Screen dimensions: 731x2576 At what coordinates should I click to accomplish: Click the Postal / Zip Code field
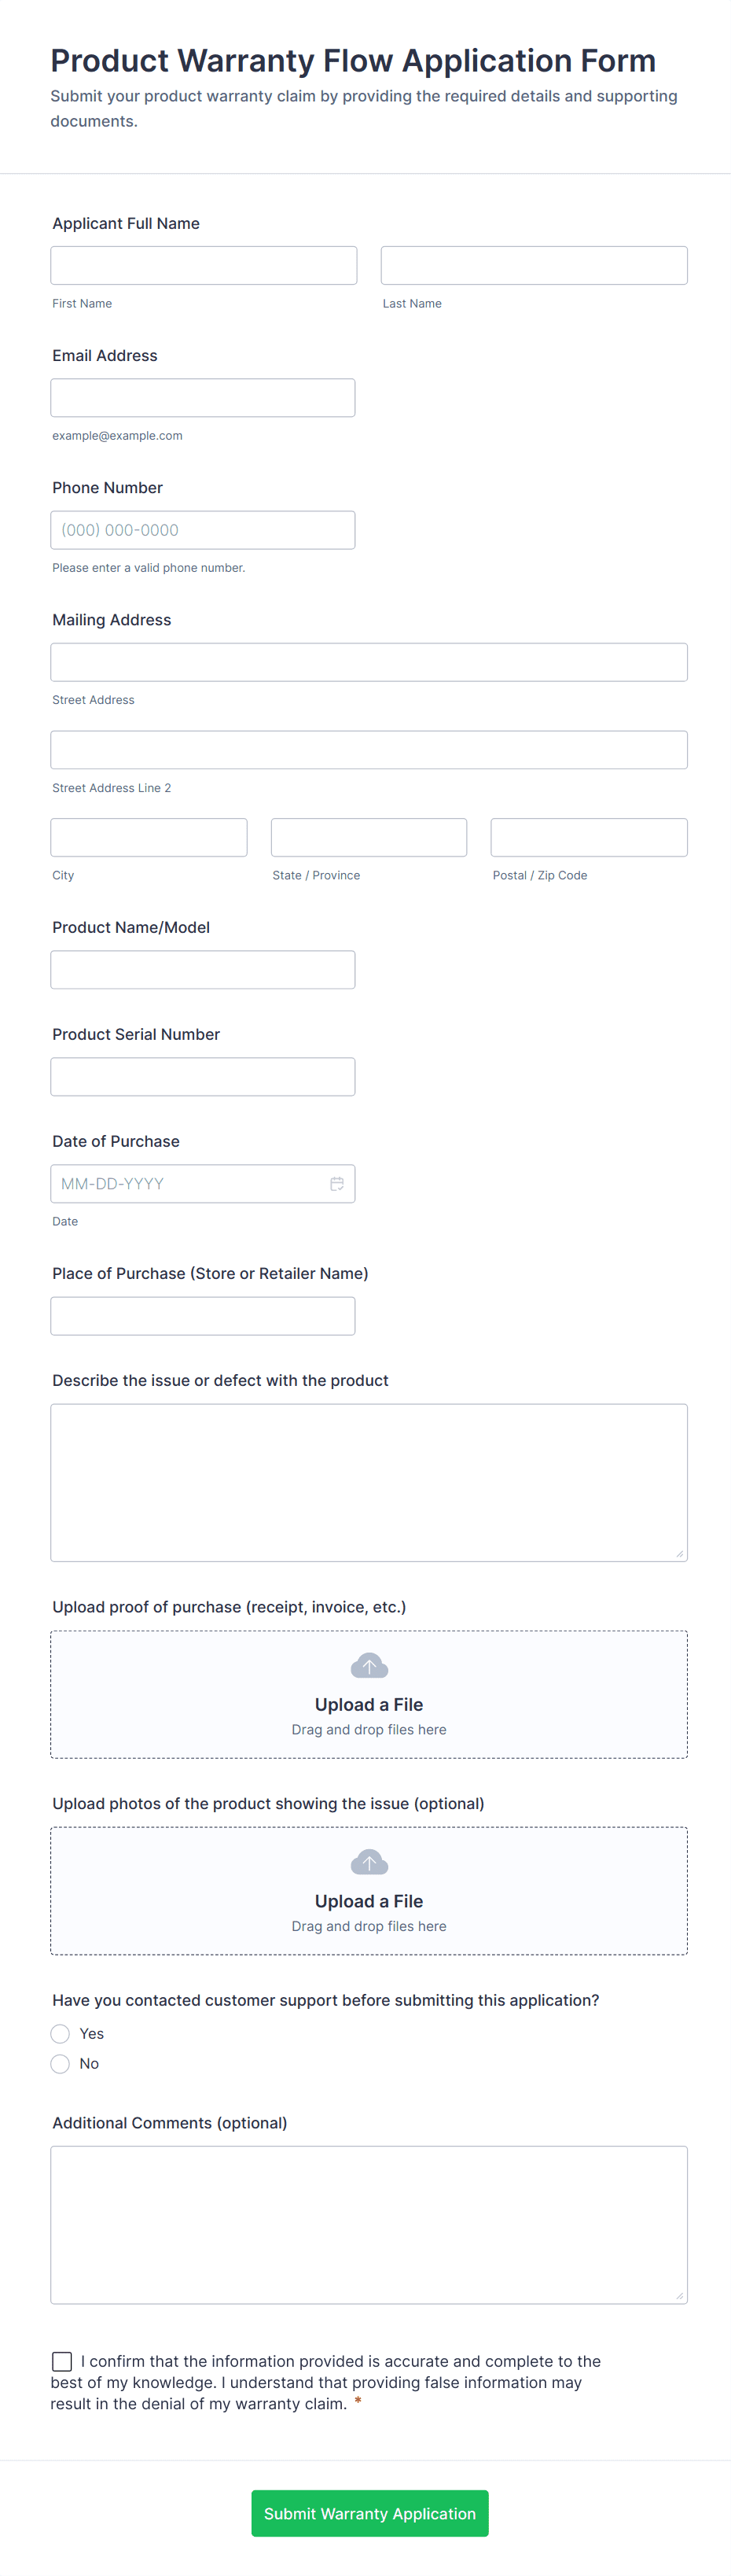coord(588,838)
